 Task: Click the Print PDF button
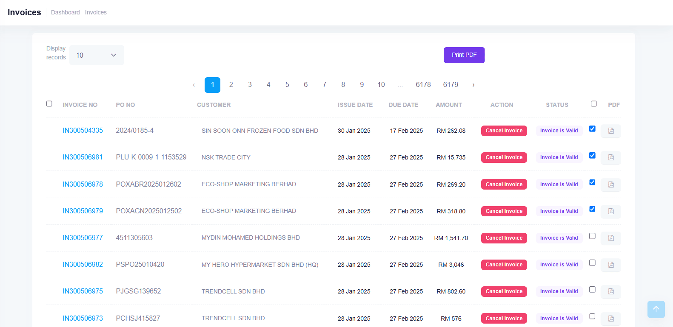point(464,55)
